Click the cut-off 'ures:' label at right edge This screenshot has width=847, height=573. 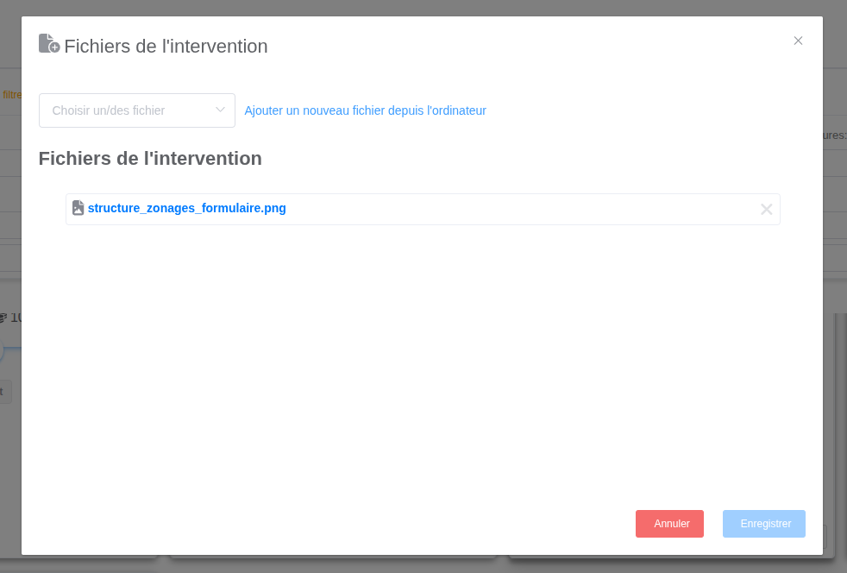pyautogui.click(x=834, y=135)
